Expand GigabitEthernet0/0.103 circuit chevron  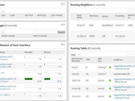(14, 81)
